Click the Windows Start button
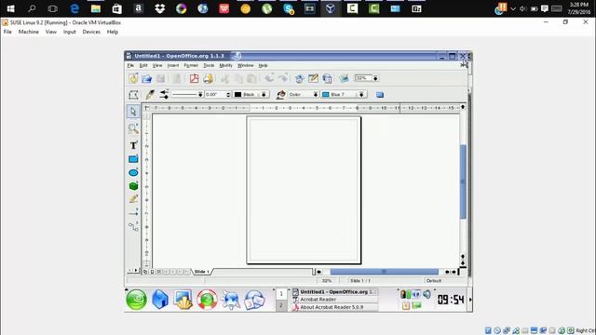 10,8
